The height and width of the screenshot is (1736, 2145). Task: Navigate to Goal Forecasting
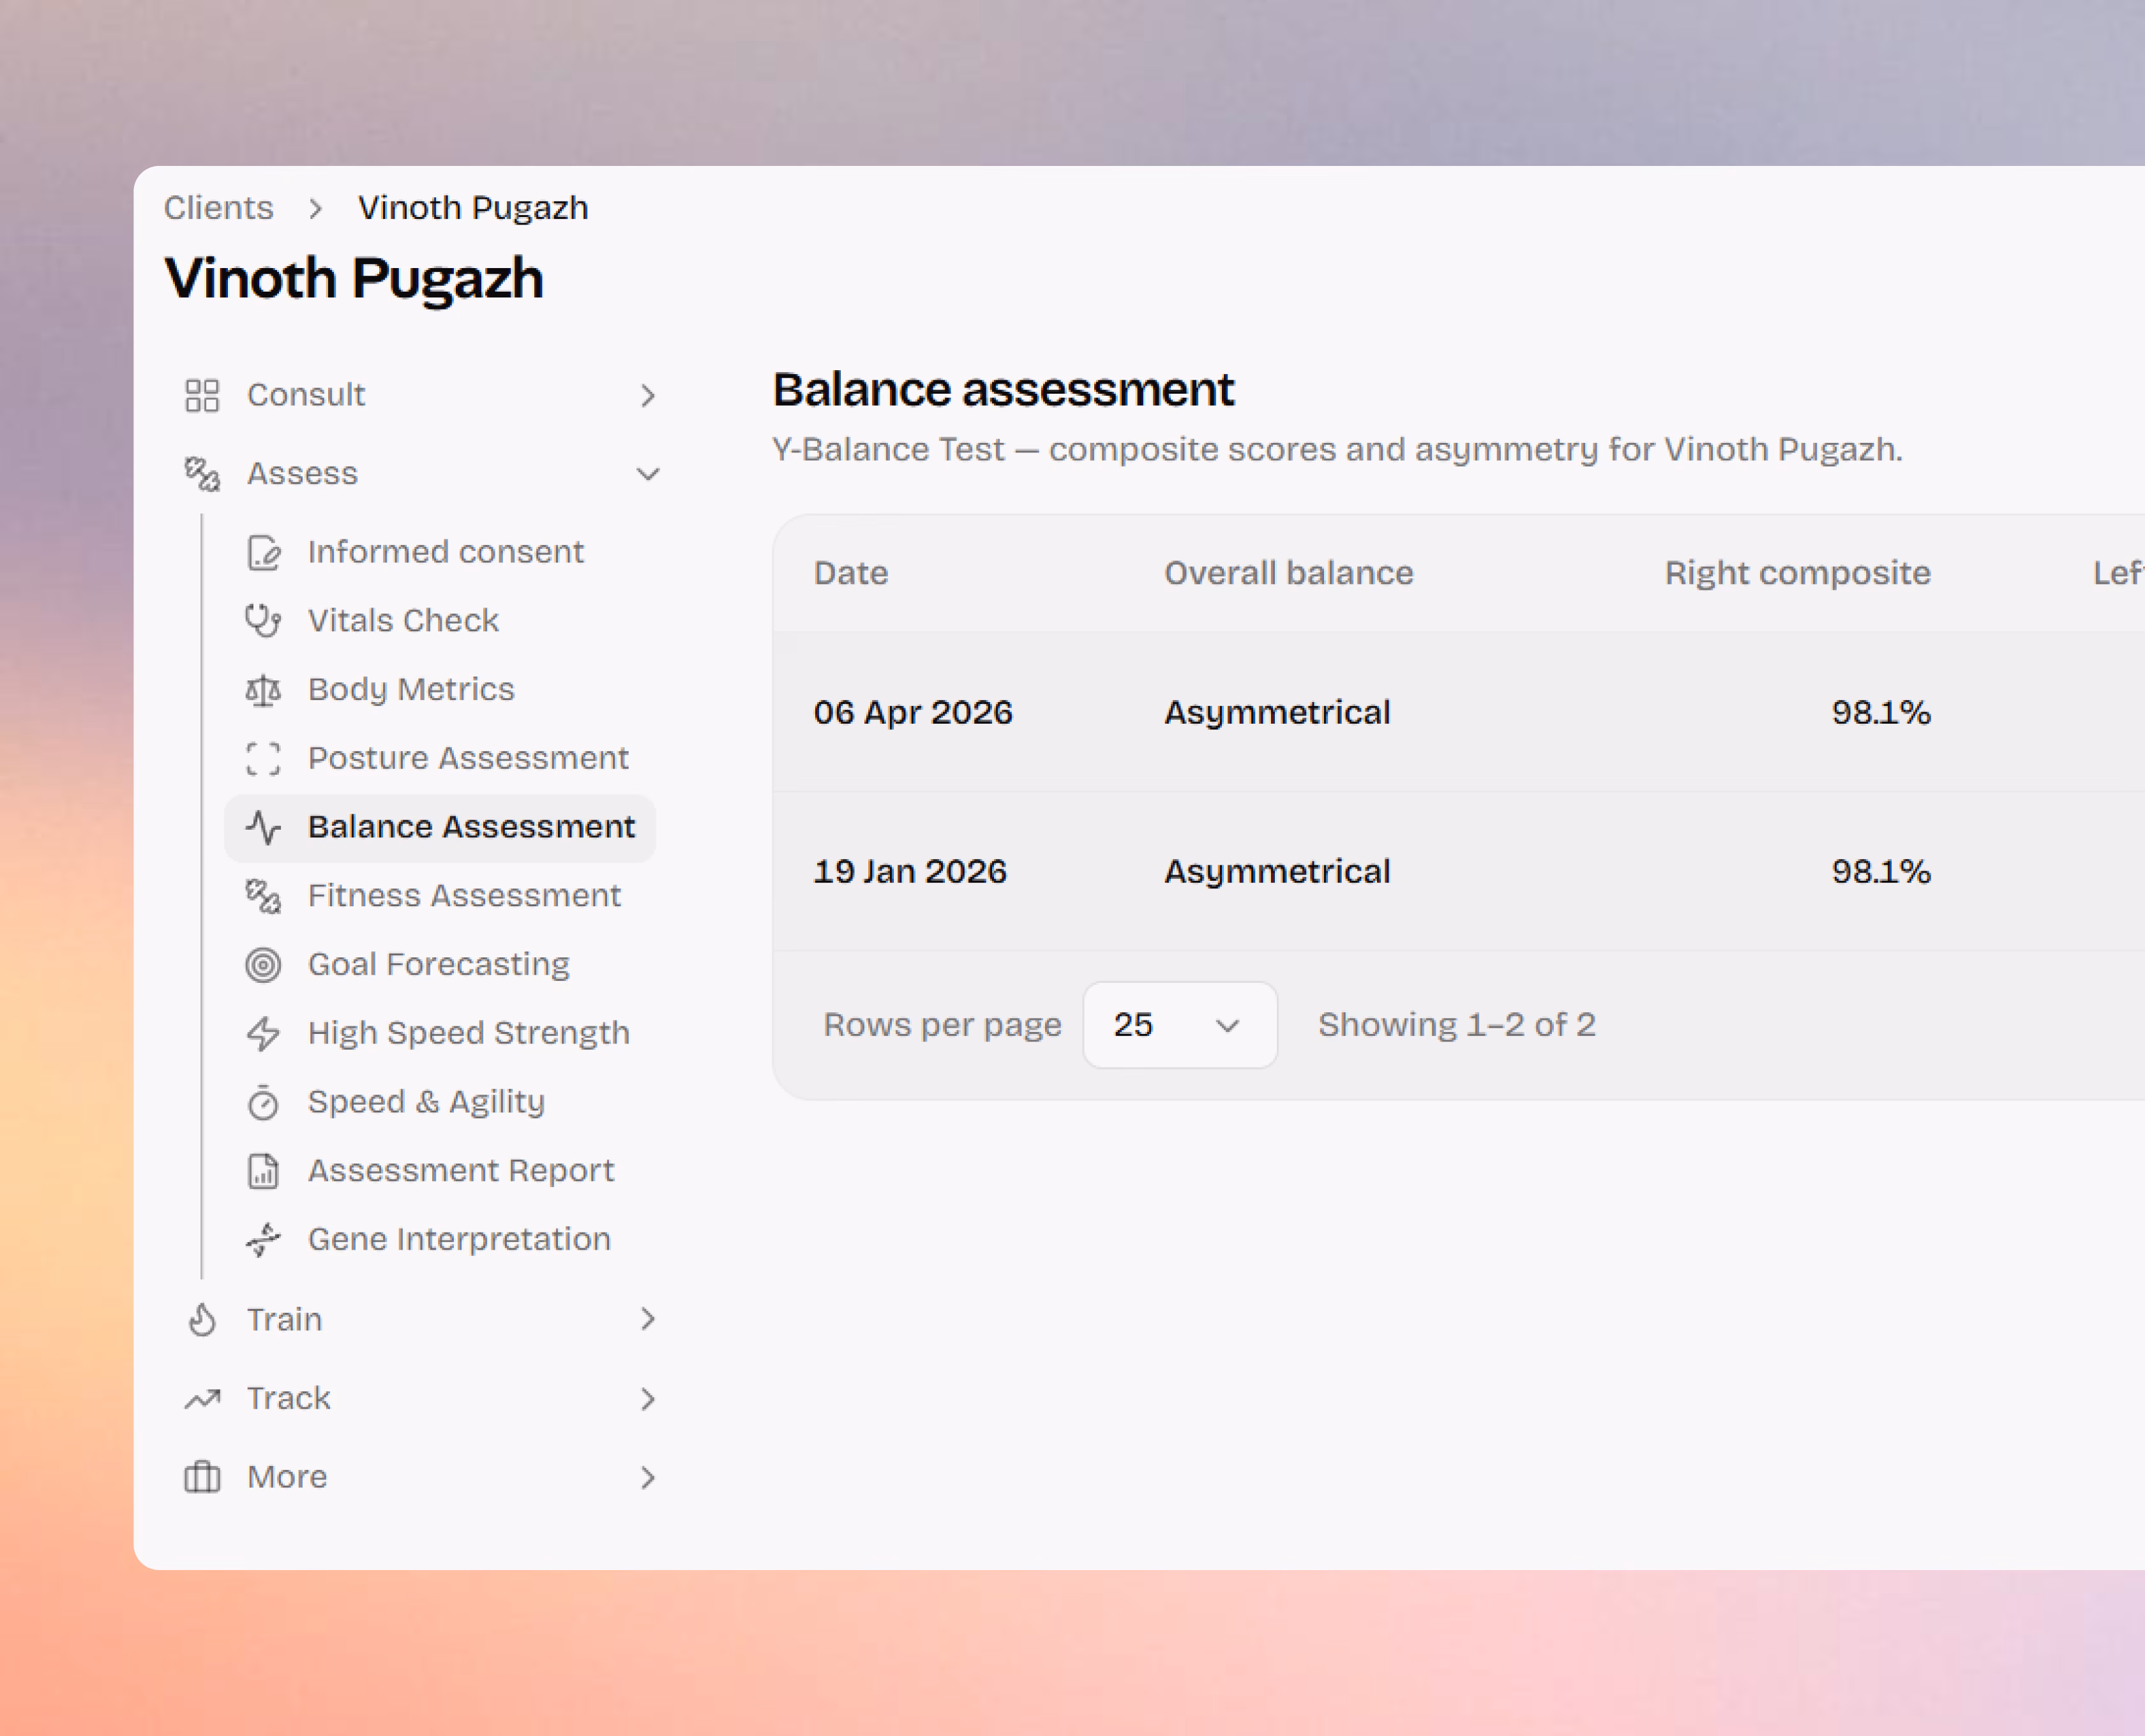click(440, 965)
